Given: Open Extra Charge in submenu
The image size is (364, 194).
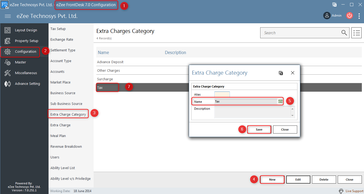Looking at the screenshot, I should (x=60, y=125).
